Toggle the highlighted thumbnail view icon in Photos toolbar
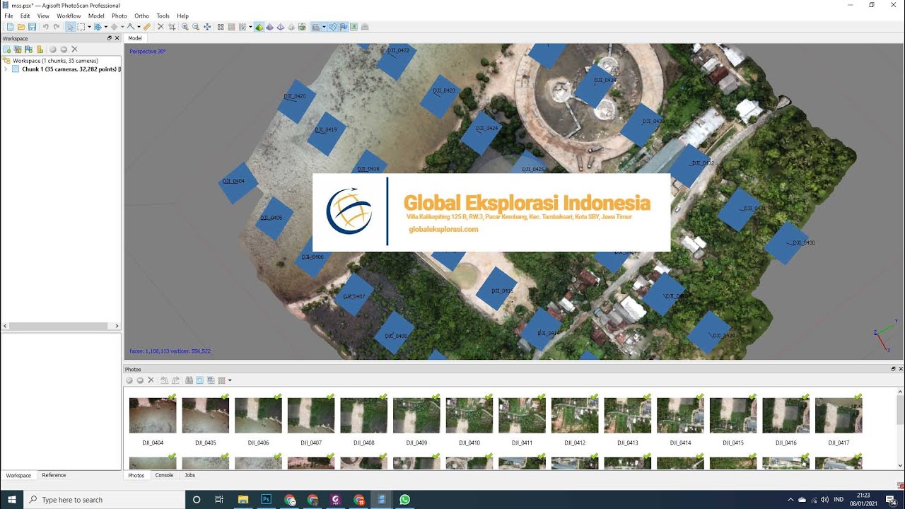Image resolution: width=905 pixels, height=509 pixels. 200,380
